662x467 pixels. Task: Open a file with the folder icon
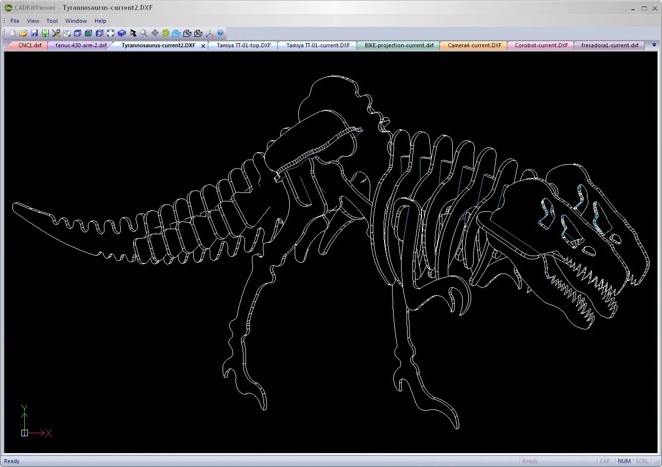coord(23,33)
